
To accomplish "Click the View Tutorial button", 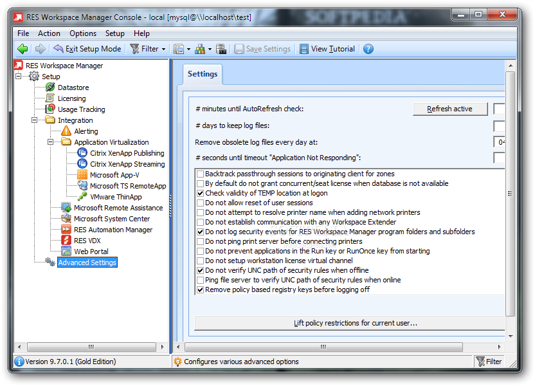I will tap(327, 49).
